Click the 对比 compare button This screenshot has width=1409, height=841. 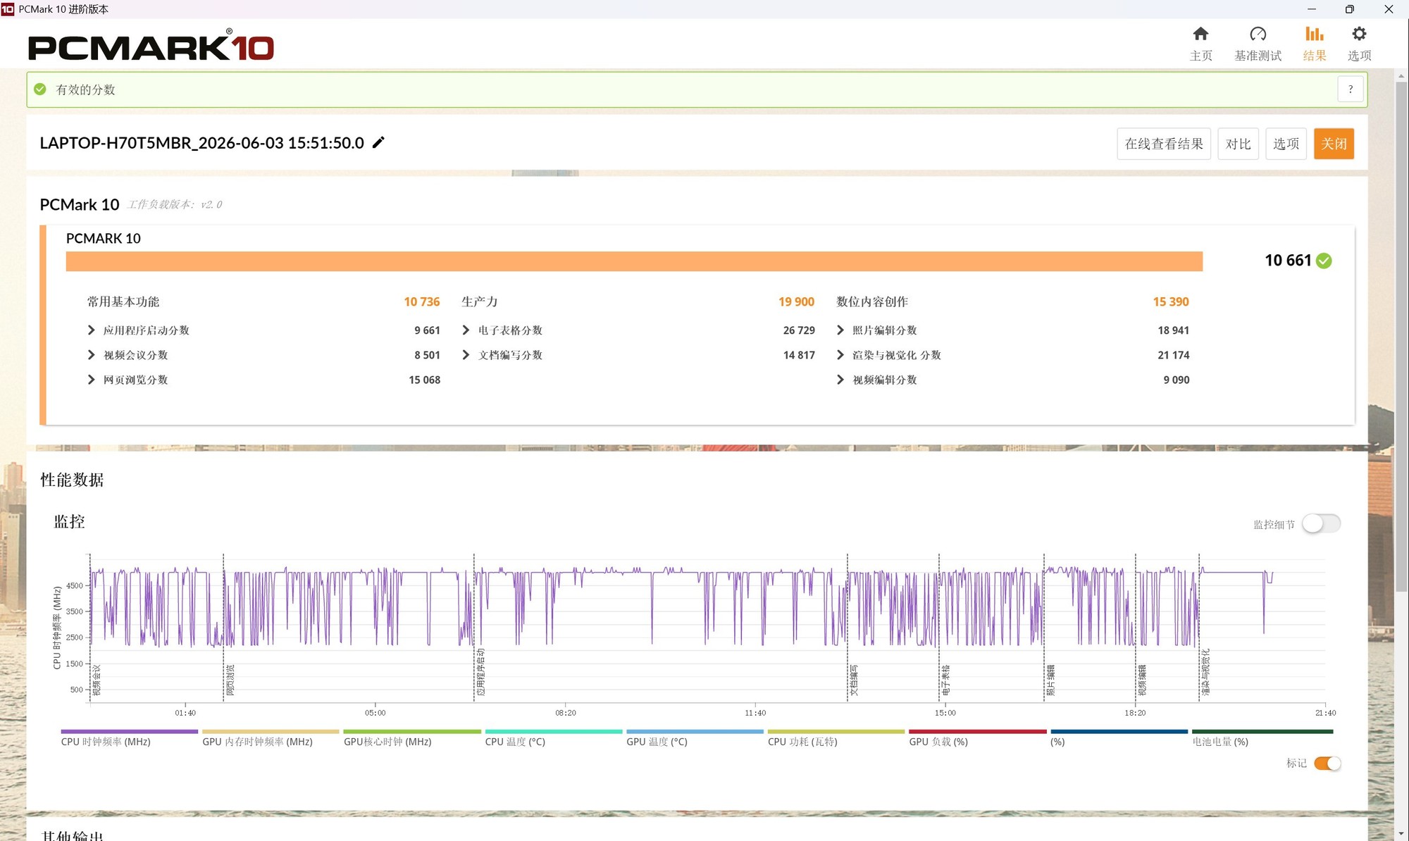(x=1238, y=144)
